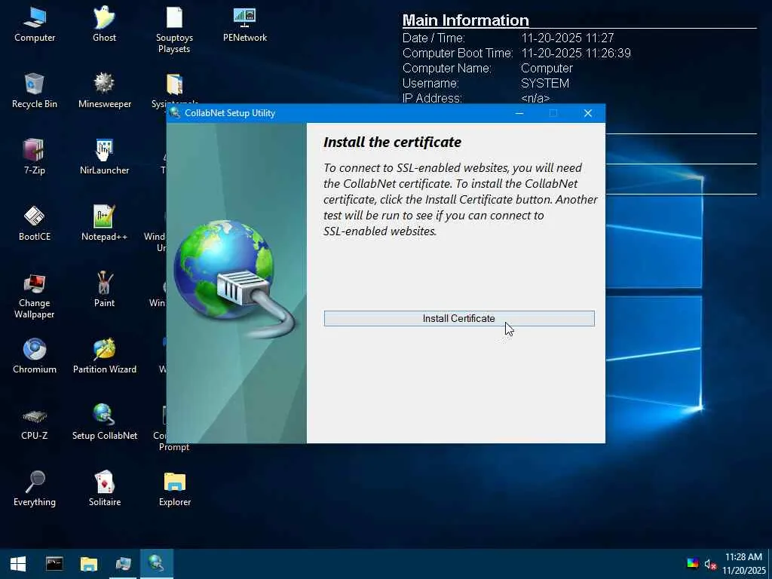Image resolution: width=772 pixels, height=579 pixels.
Task: Open File Explorer from the taskbar
Action: tap(89, 564)
